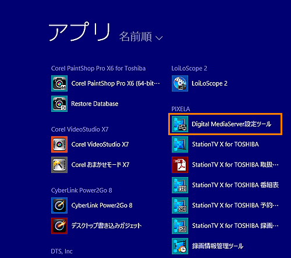Open the 名前順 sort order dropdown
Viewport: 291px width, 258px height.
coord(141,37)
